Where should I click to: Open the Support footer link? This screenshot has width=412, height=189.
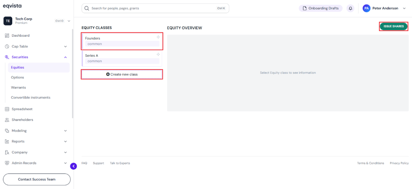pos(99,163)
